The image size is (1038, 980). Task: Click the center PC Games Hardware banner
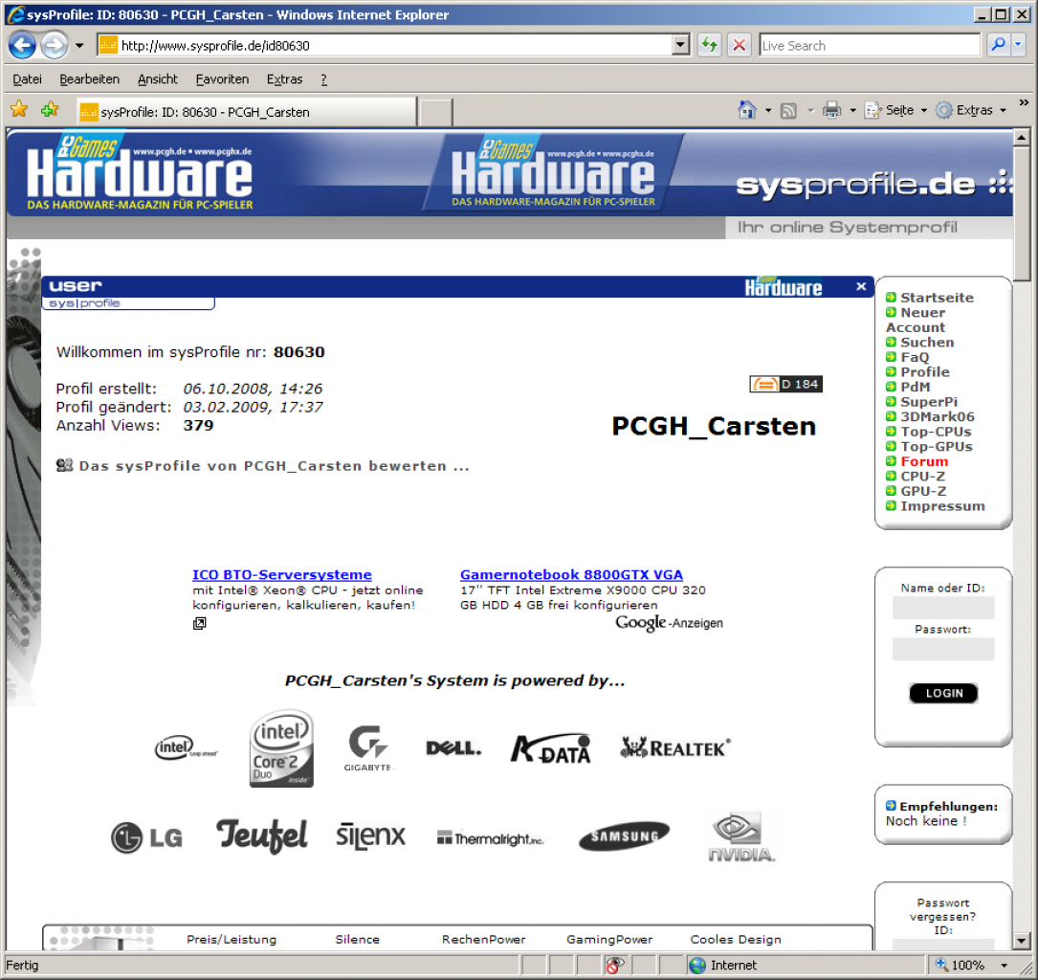click(553, 173)
